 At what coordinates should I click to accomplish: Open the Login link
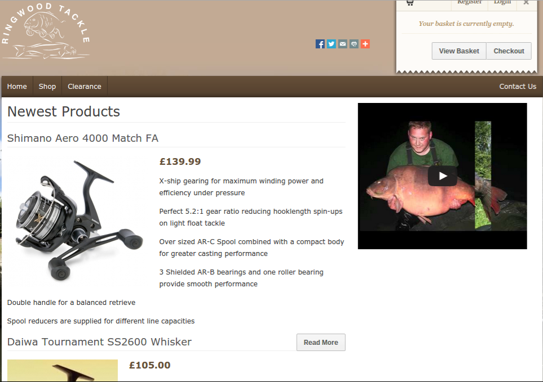(502, 2)
